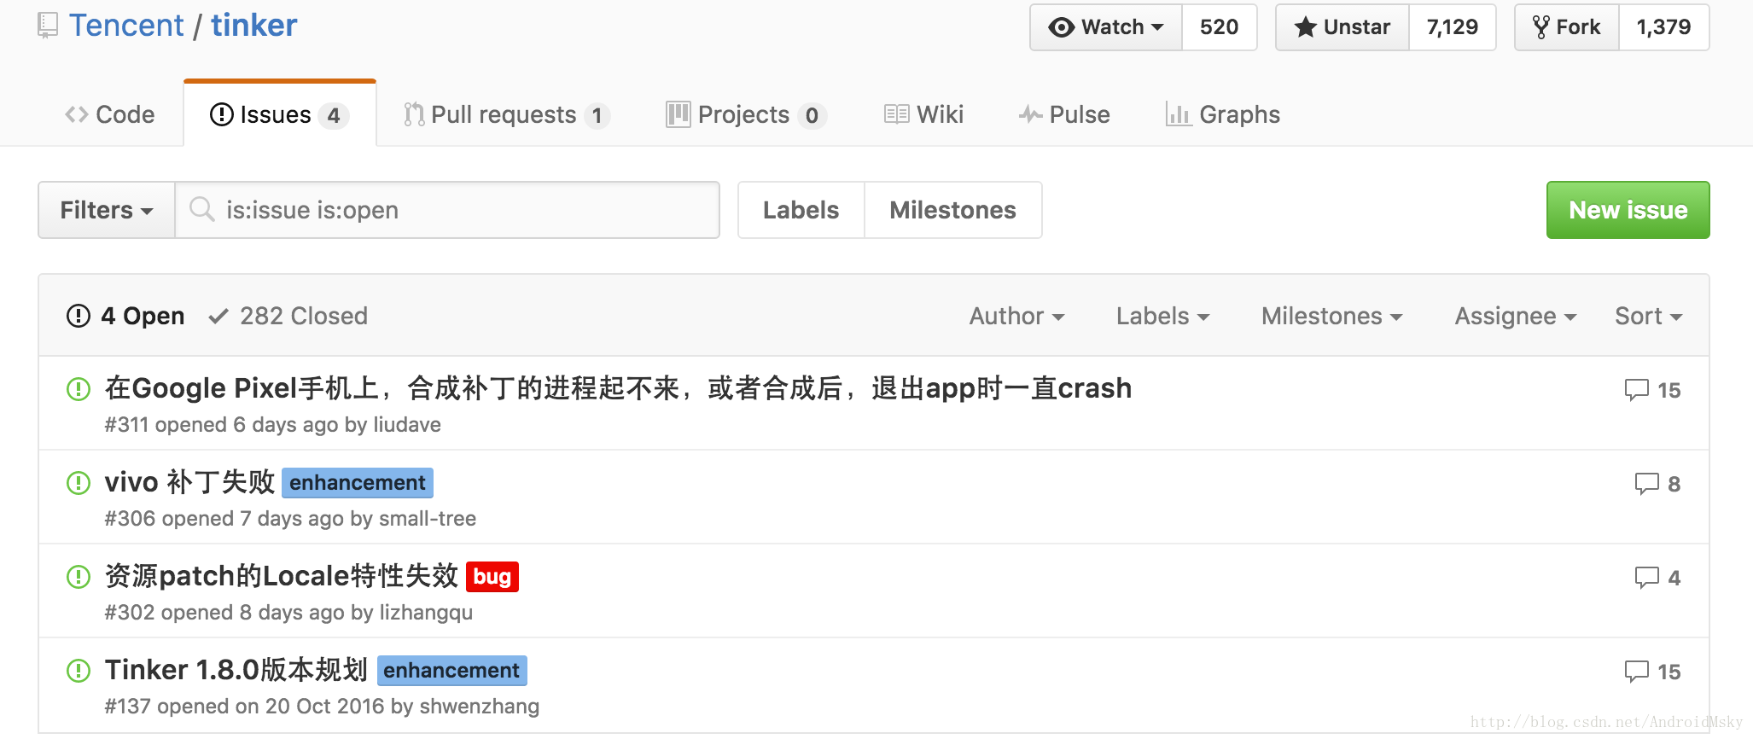
Task: Filter by enhancement label on vivo issue
Action: pos(358,483)
